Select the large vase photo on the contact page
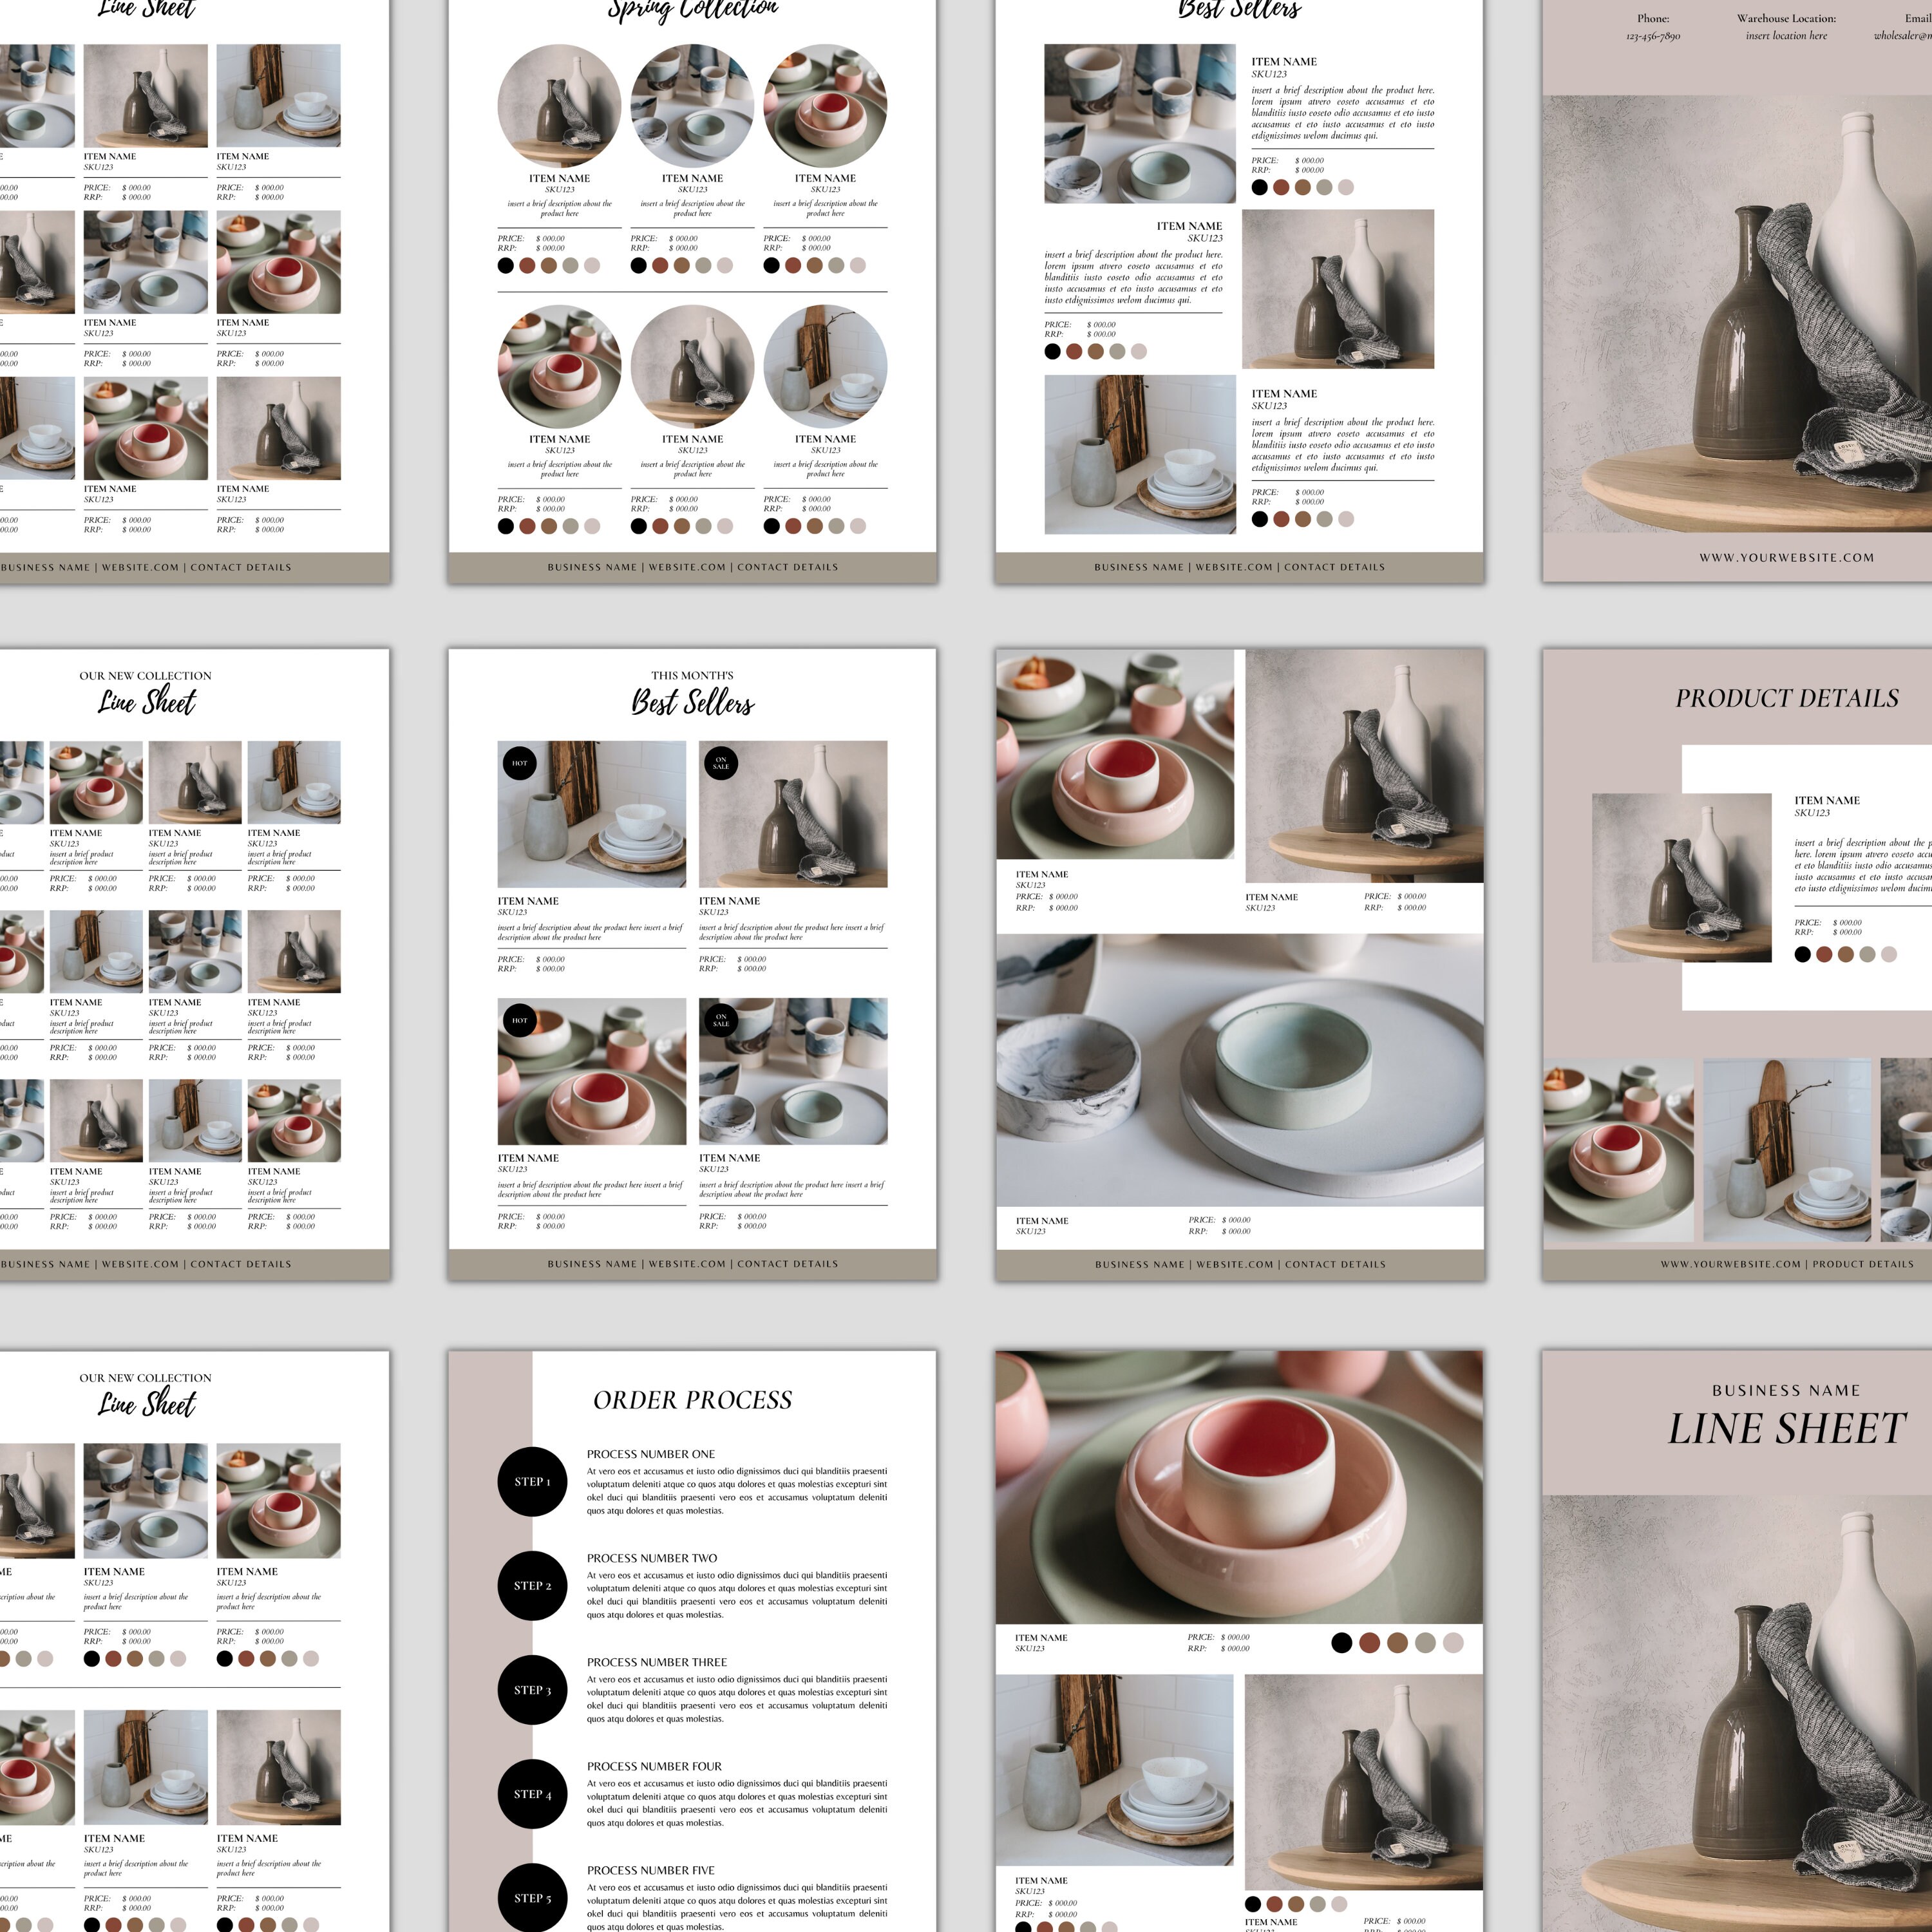 [x=1737, y=314]
